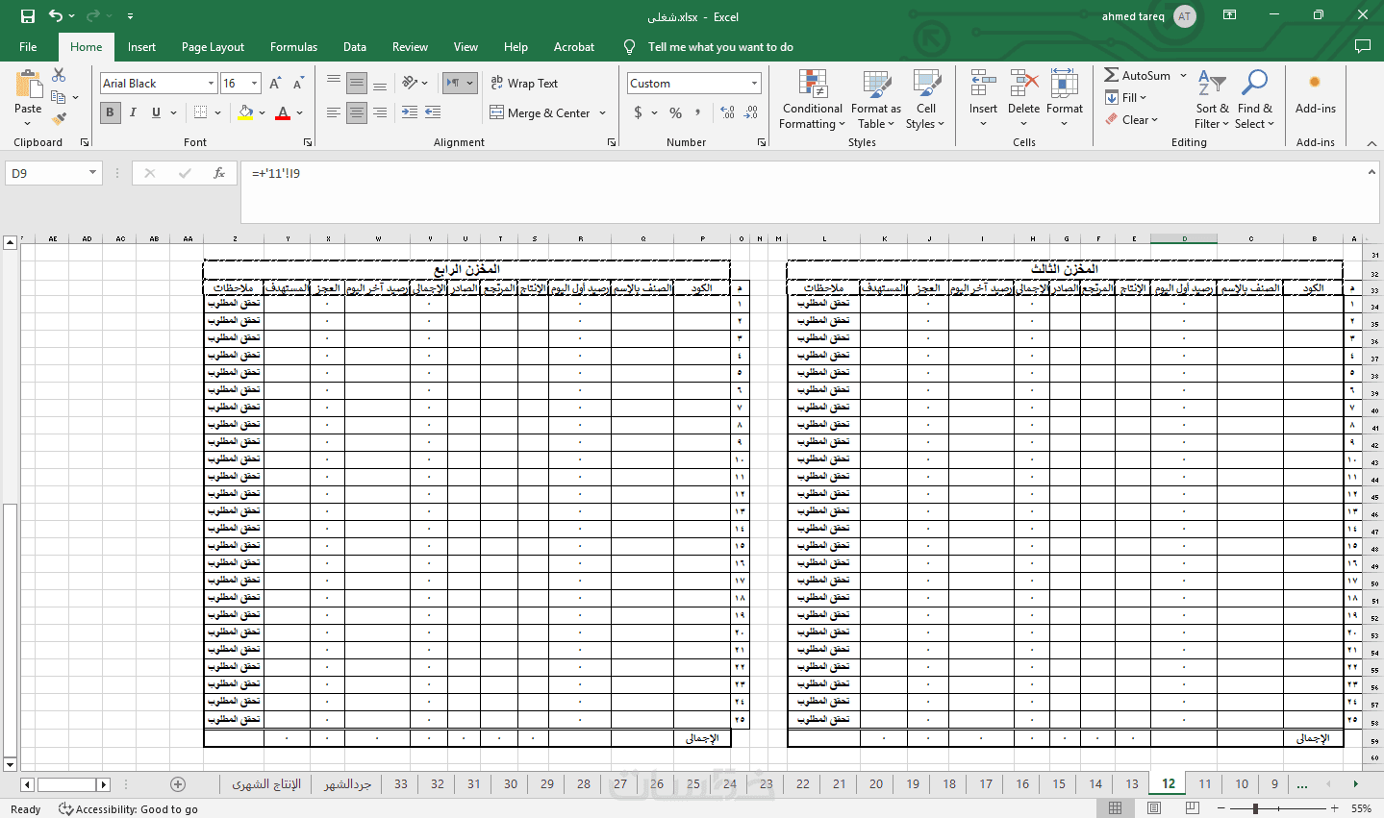
Task: Open the Format cells button
Action: tap(1064, 99)
